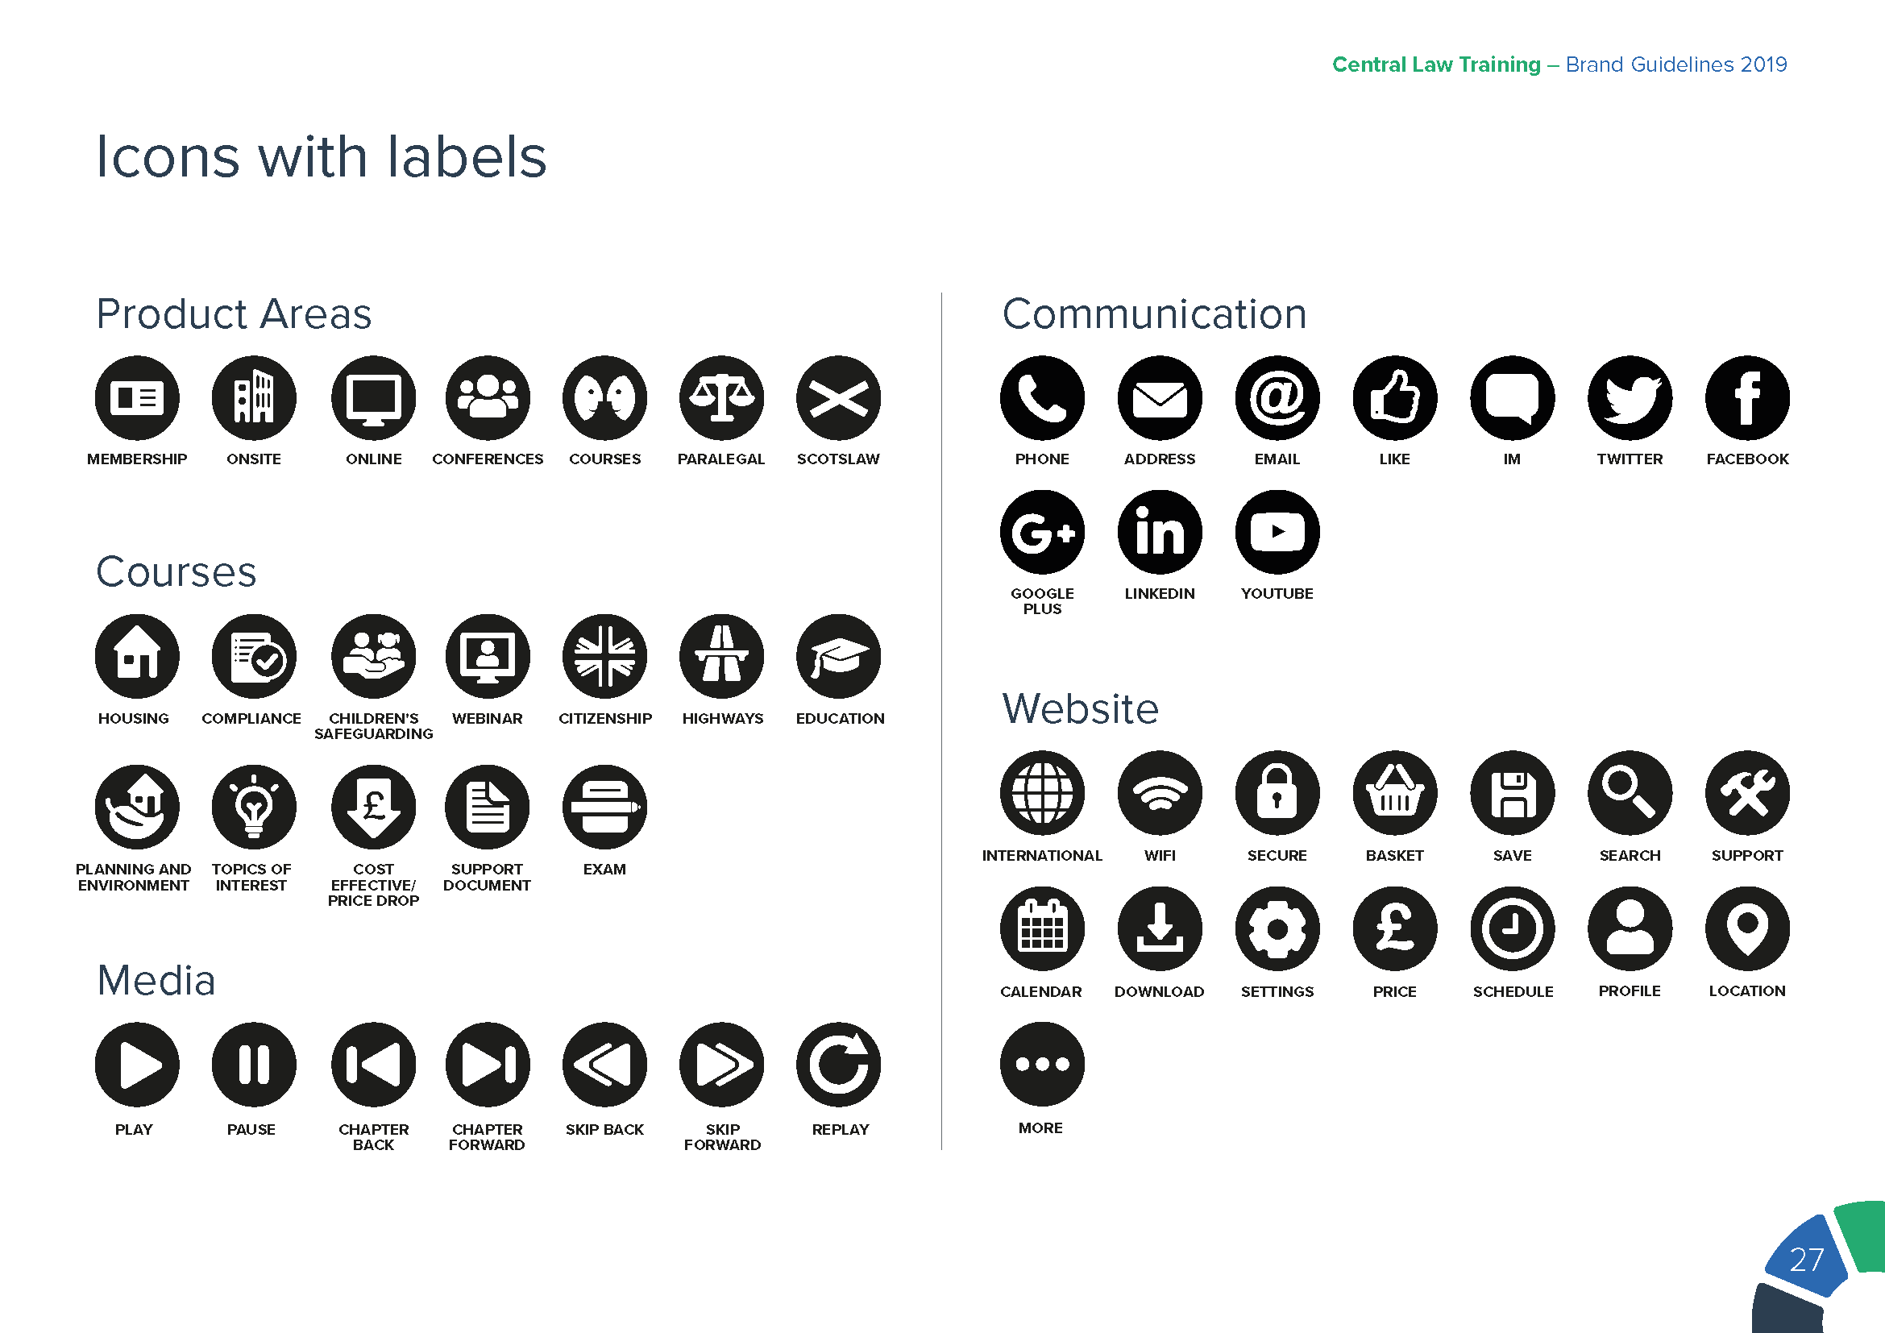The width and height of the screenshot is (1885, 1333).
Task: Open the Settings gear icon
Action: click(1277, 929)
